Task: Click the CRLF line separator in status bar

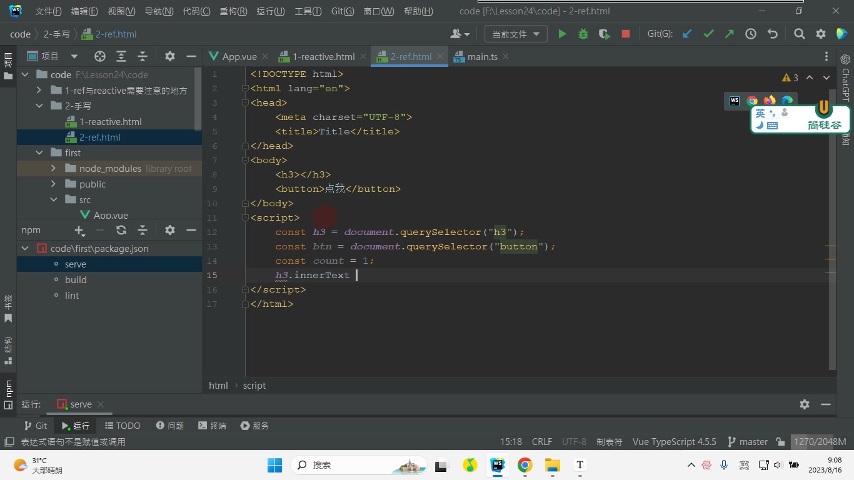Action: 542,442
